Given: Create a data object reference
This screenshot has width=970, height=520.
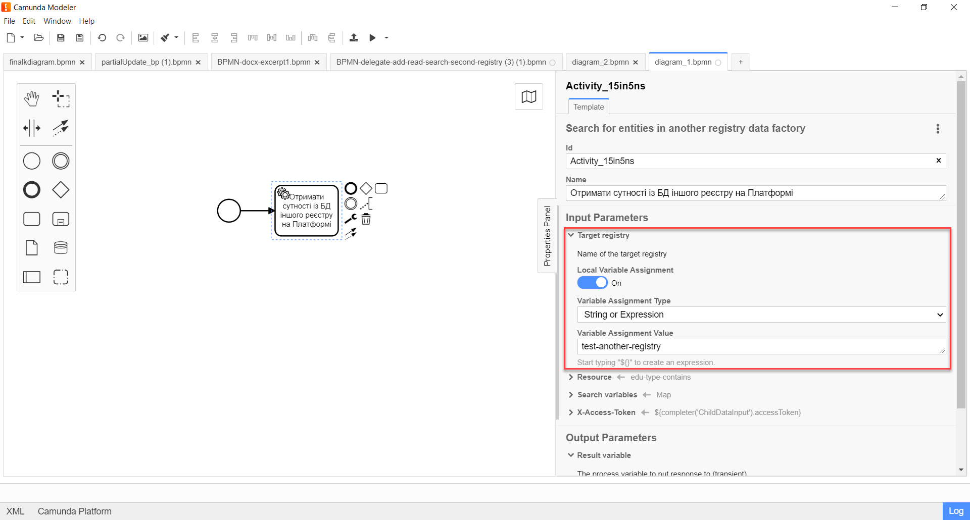Looking at the screenshot, I should (32, 248).
